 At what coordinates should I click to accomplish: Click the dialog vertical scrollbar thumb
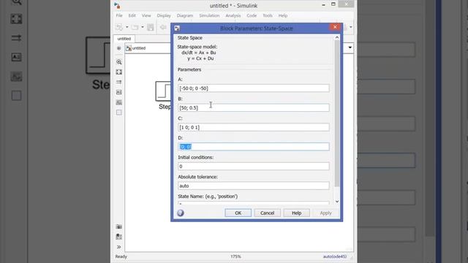coord(337,113)
